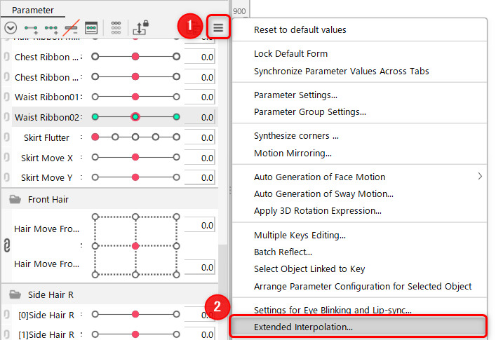Open the manual key edit window icon
This screenshot has width=496, height=340.
(x=91, y=28)
